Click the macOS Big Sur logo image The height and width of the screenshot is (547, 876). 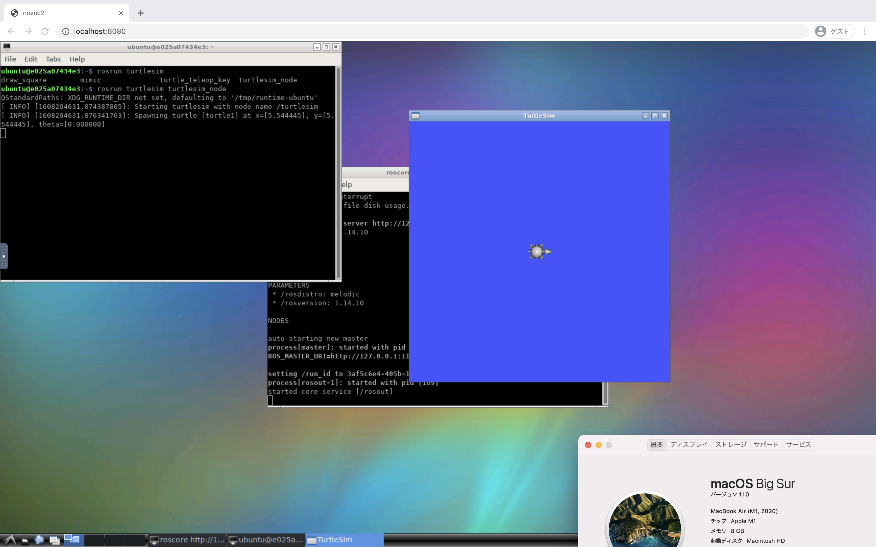tap(645, 519)
